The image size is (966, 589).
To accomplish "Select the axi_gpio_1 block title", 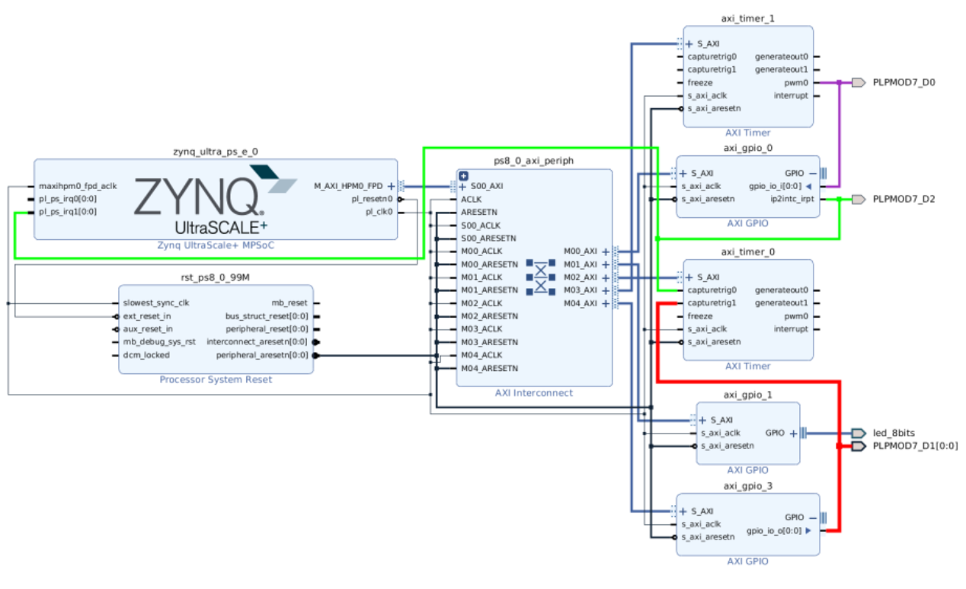I will coord(748,395).
